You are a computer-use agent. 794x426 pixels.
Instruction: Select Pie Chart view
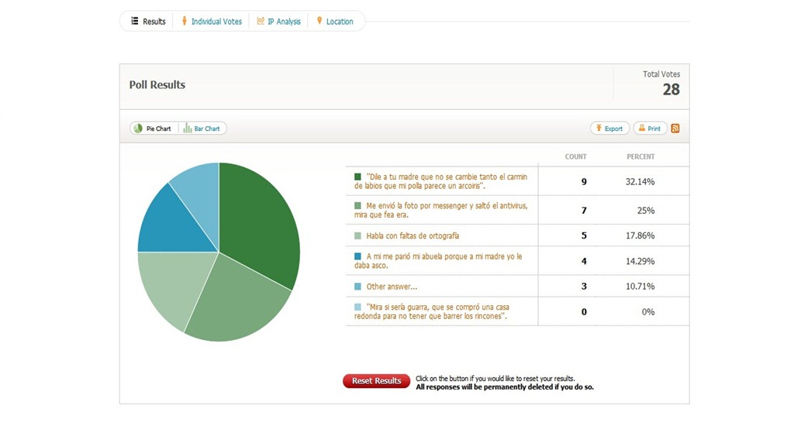coord(154,129)
